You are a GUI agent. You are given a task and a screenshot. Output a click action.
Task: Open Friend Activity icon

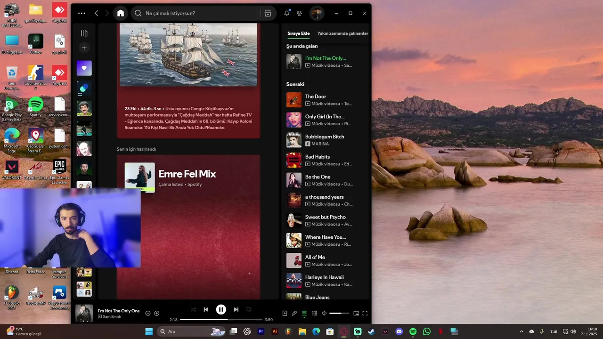pos(299,13)
